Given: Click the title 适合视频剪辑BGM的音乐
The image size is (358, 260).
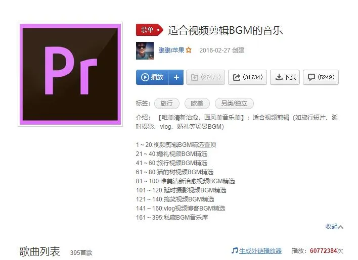Looking at the screenshot, I should tap(226, 30).
